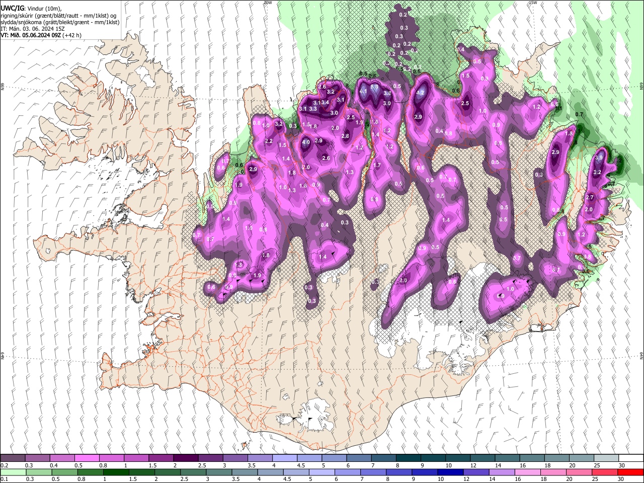Select the 20–25 hot pink swatch in the lower legend
Viewport: 644px width, 483px height.
(579, 472)
